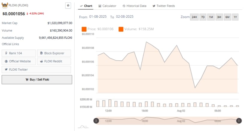Screen dimensions: 247x131
Task: Click the chart curve icon below navigator
Action: coord(83,126)
